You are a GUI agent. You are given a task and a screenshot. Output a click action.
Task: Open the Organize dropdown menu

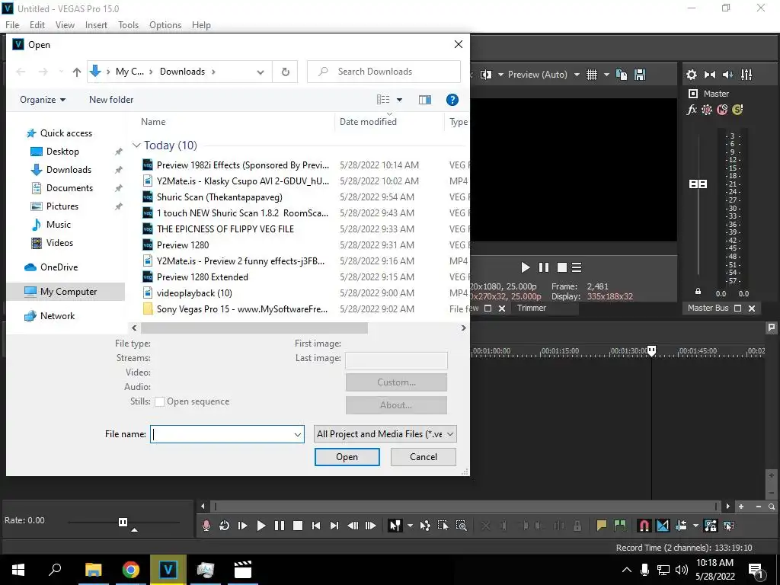[x=43, y=100]
